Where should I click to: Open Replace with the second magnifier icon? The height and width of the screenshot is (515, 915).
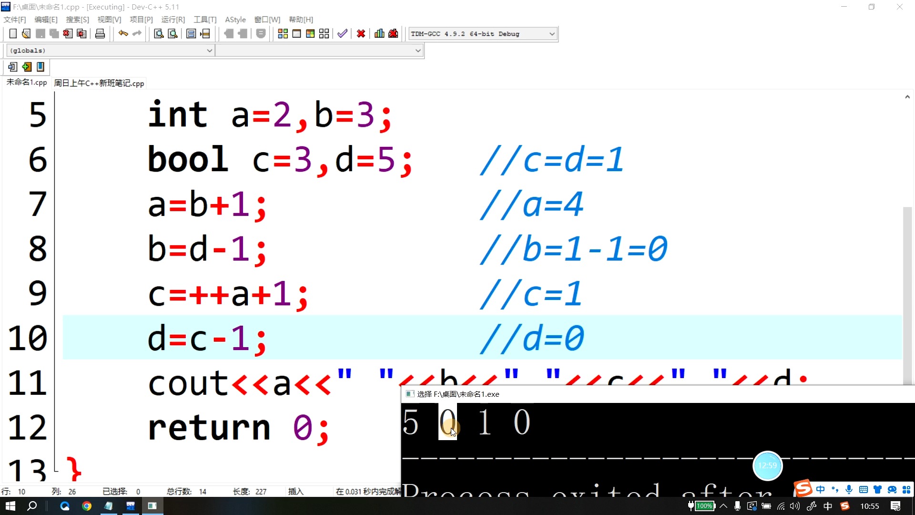coord(173,34)
